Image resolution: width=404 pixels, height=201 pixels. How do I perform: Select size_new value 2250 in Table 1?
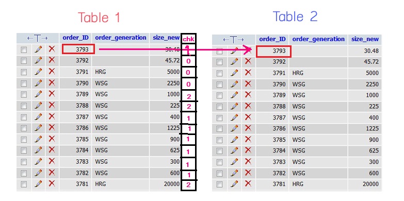[173, 83]
